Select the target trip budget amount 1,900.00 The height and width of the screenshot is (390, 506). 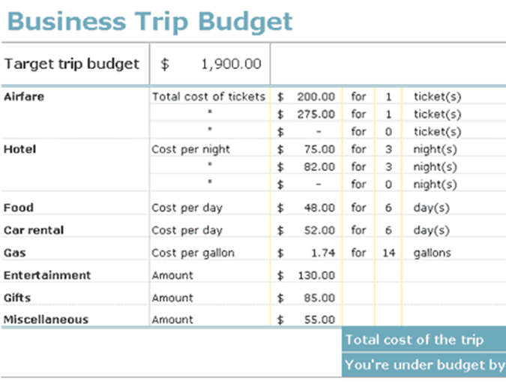(x=231, y=64)
